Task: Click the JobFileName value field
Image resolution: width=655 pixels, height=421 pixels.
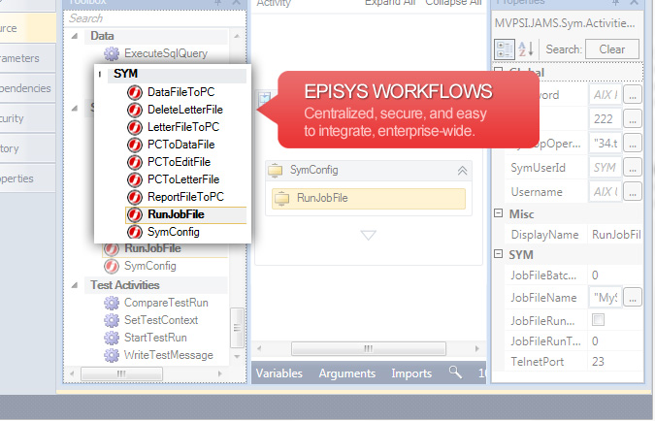Action: click(x=606, y=298)
